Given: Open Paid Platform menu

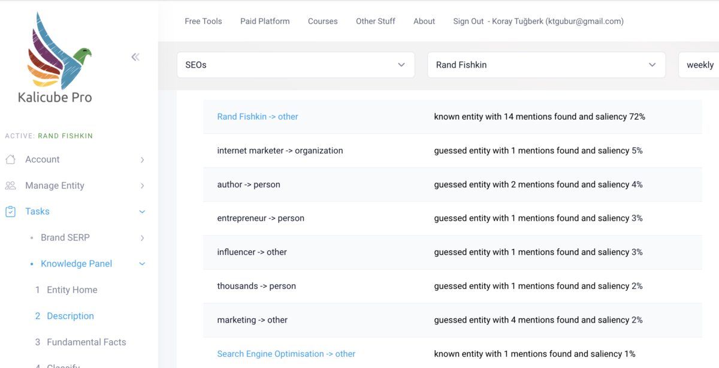Looking at the screenshot, I should (x=265, y=21).
